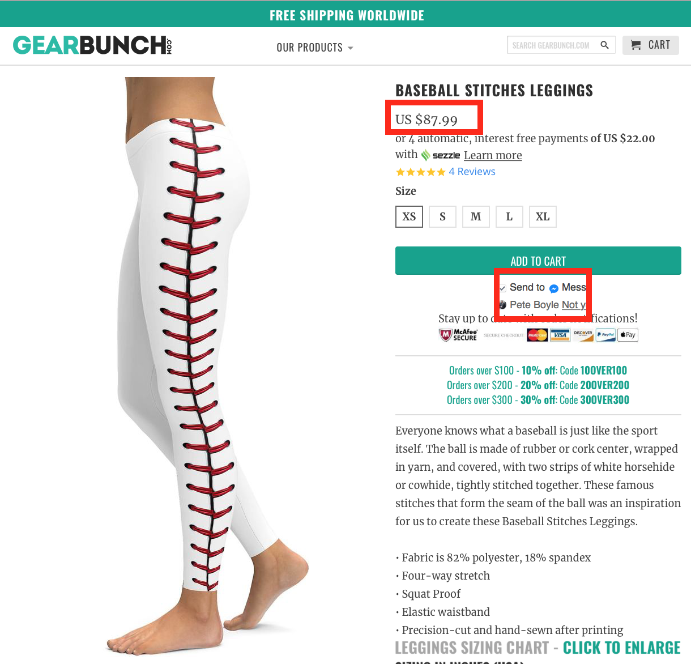This screenshot has height=664, width=691.
Task: Click the Add to Cart button
Action: (x=538, y=261)
